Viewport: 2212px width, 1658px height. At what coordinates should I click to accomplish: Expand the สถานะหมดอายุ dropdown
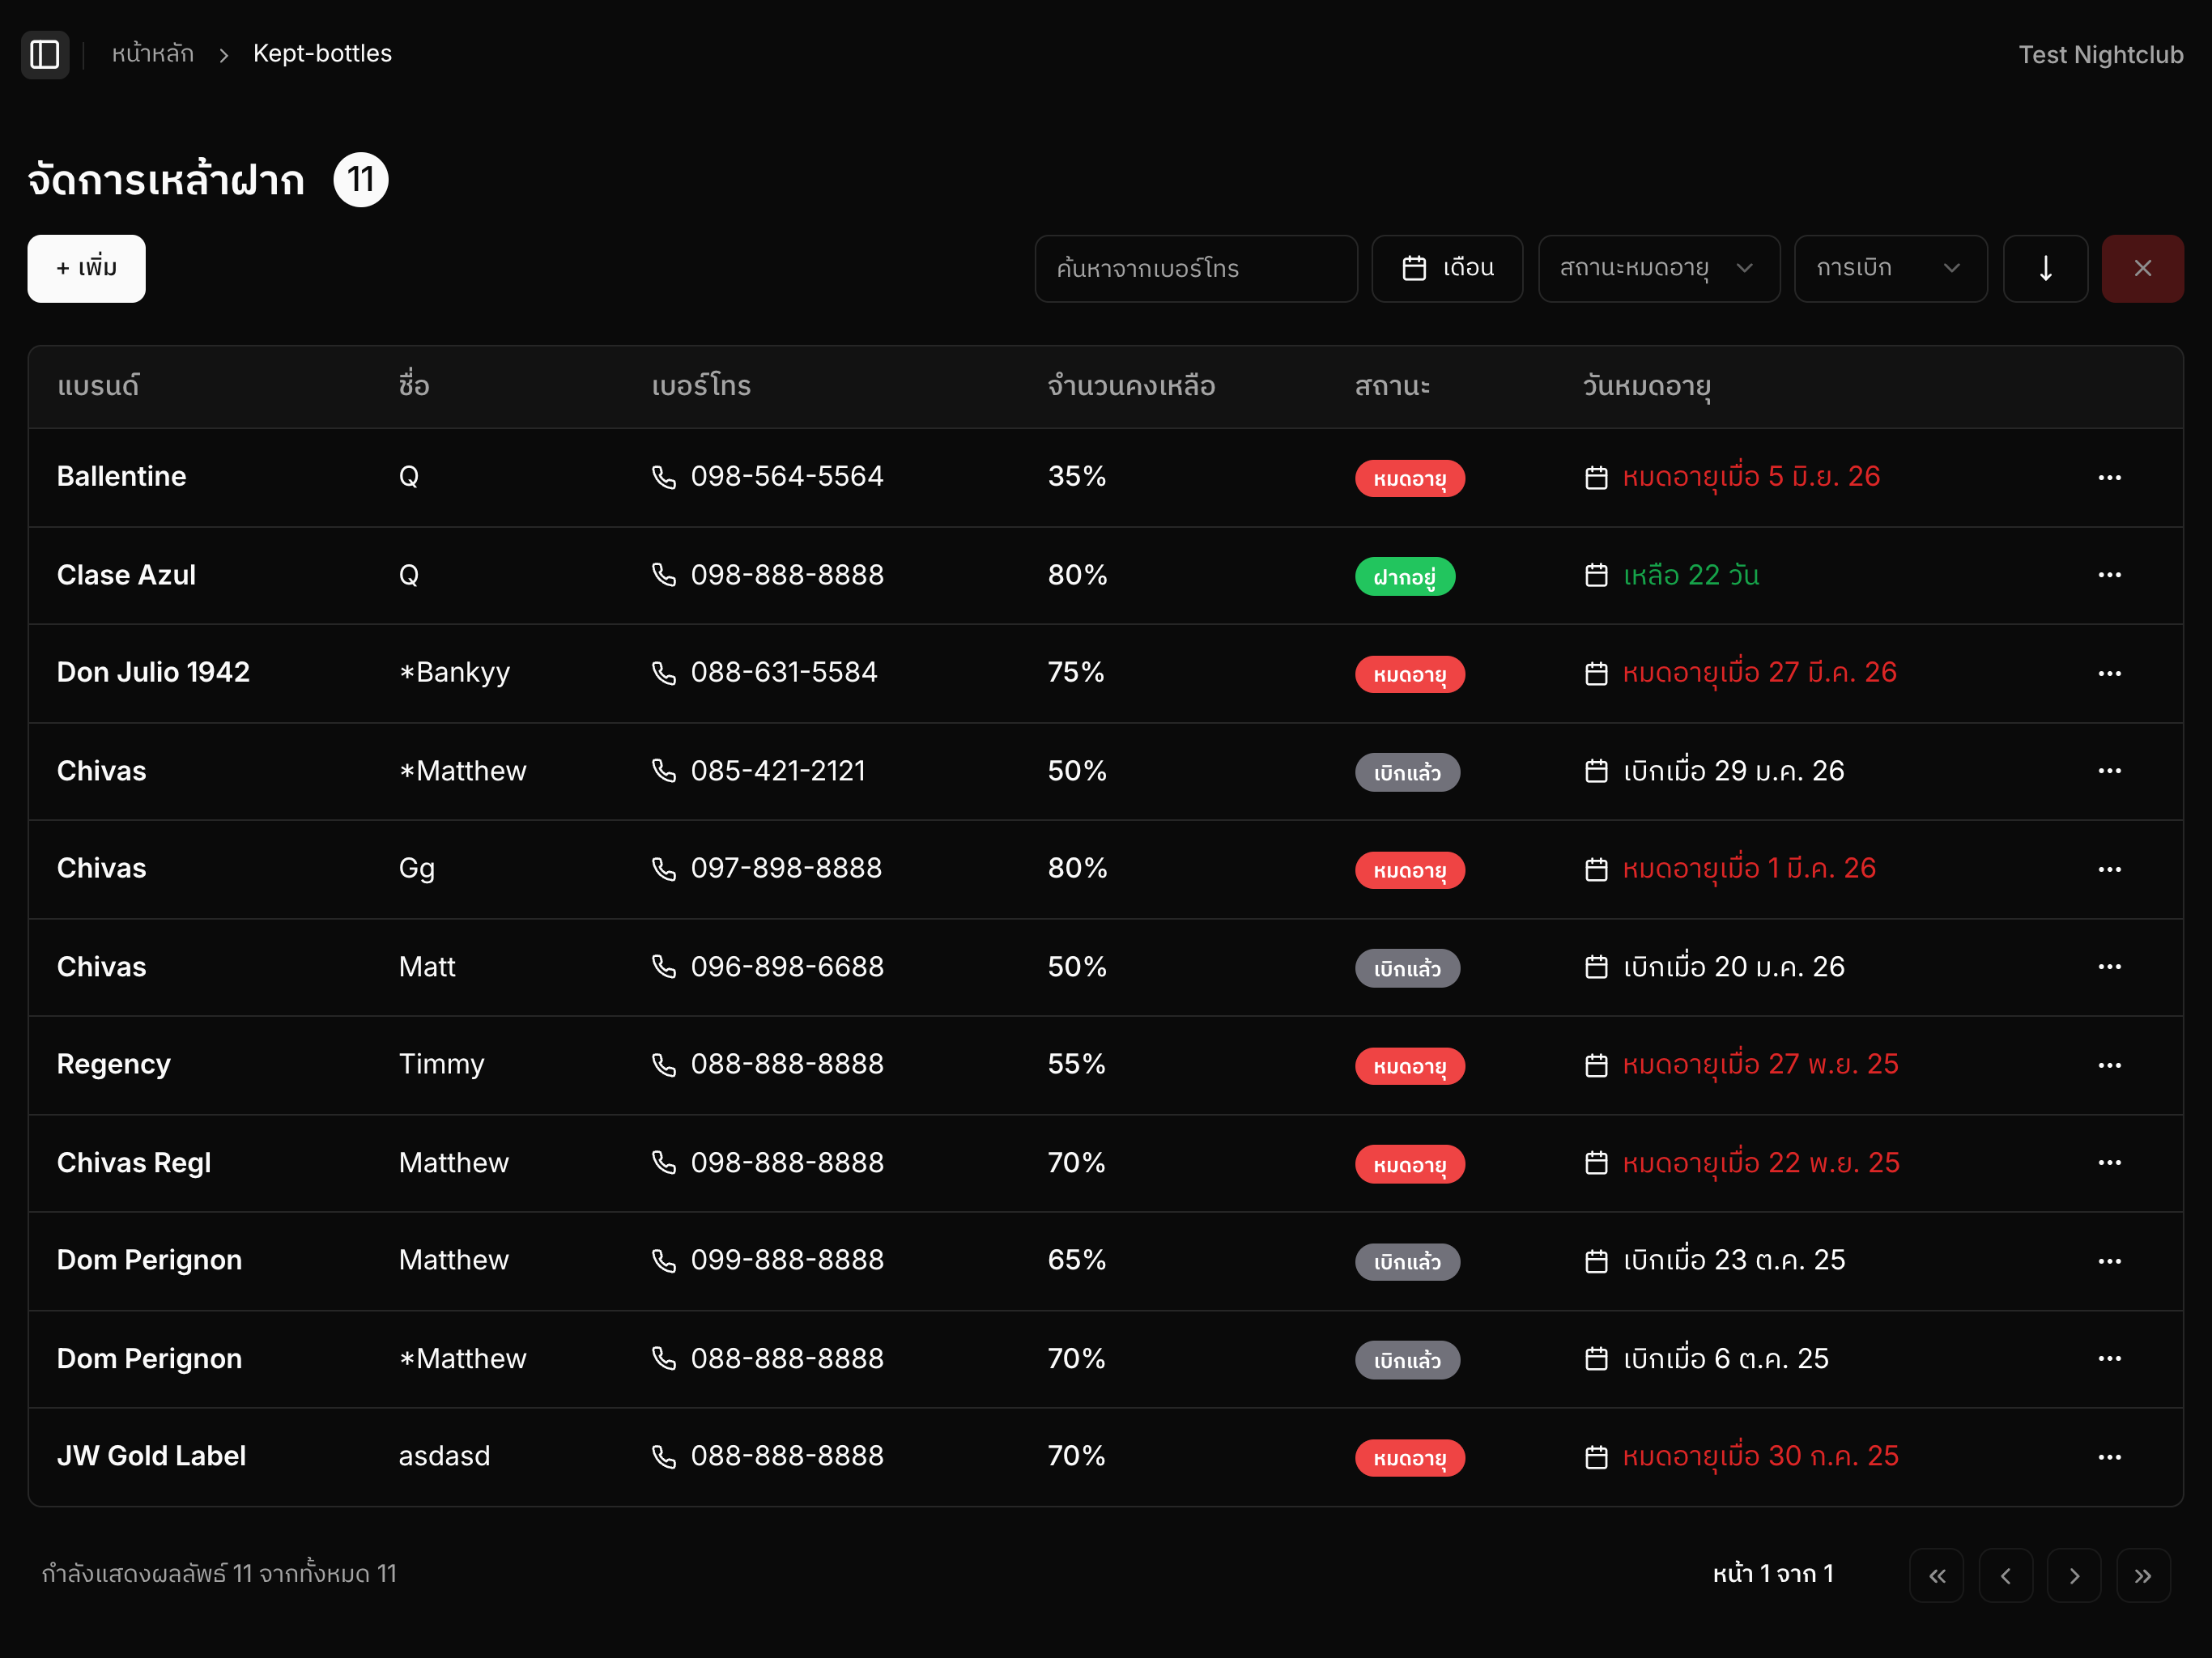coord(1658,268)
